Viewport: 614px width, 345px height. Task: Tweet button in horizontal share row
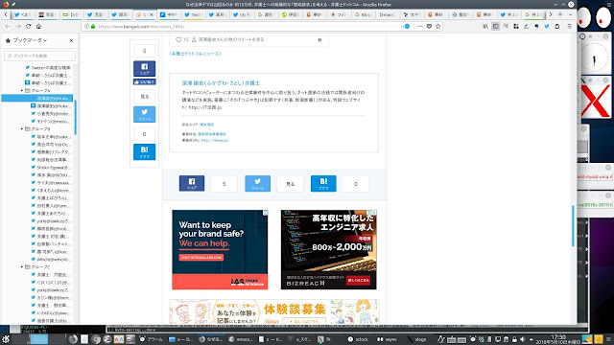tap(257, 183)
